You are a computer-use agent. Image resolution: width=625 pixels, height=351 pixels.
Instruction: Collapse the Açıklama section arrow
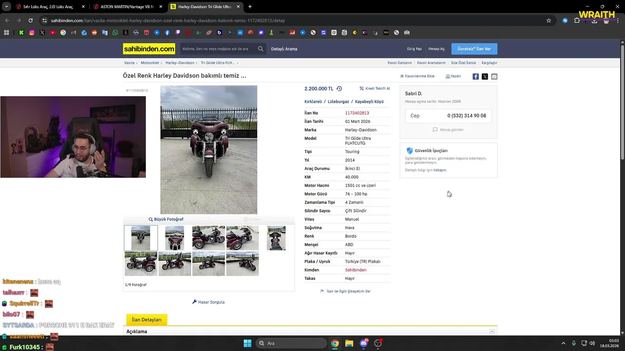click(x=492, y=331)
